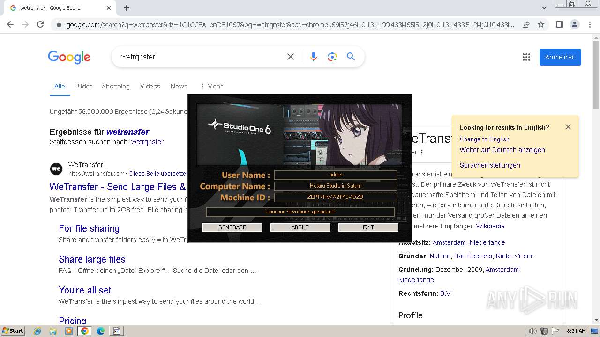Search instead for wetrqnsfer link
The width and height of the screenshot is (600, 337).
(x=147, y=142)
